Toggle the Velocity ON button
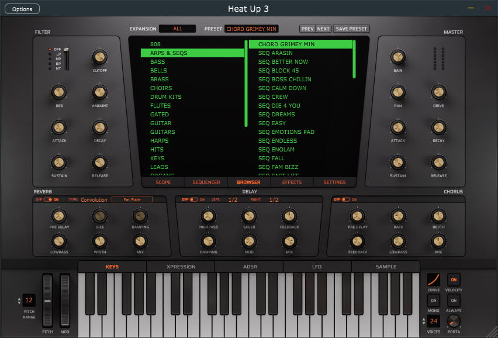 click(454, 280)
